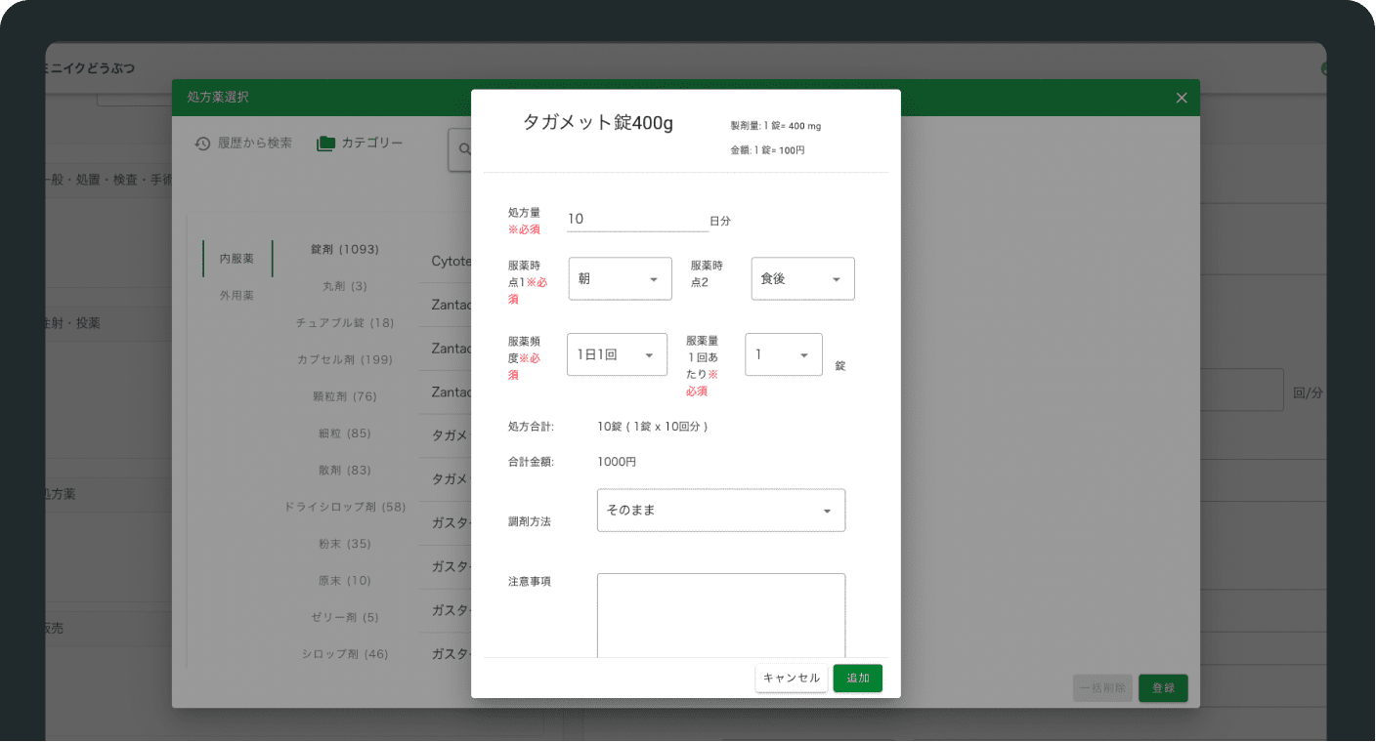1376x742 pixels.
Task: Select the カプセル剤 (199) category
Action: click(345, 360)
